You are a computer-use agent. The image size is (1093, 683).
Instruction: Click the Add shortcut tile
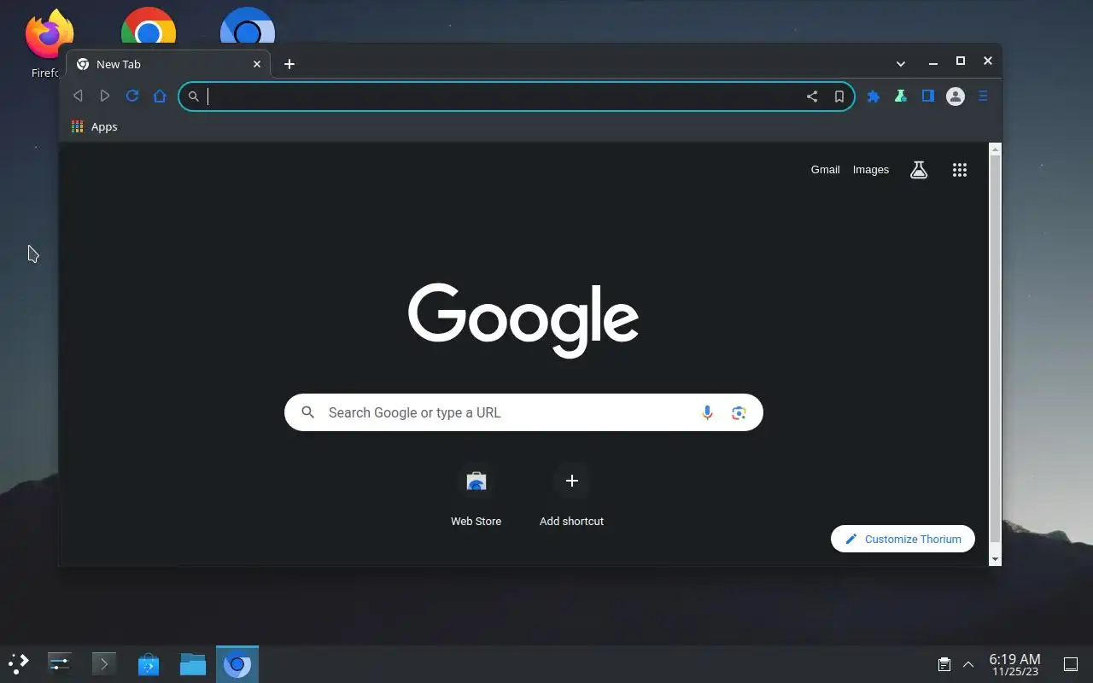pos(572,494)
